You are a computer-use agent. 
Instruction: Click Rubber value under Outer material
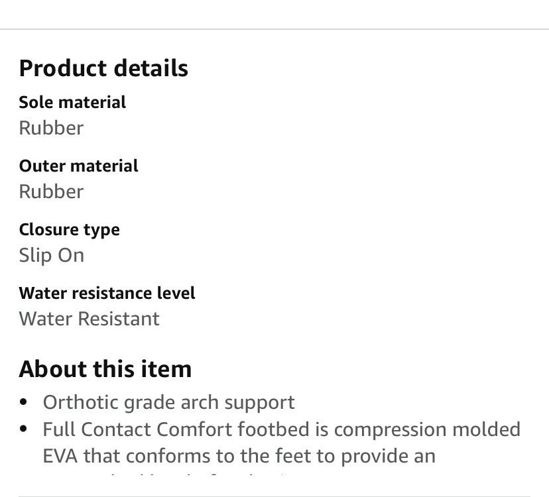(x=52, y=192)
